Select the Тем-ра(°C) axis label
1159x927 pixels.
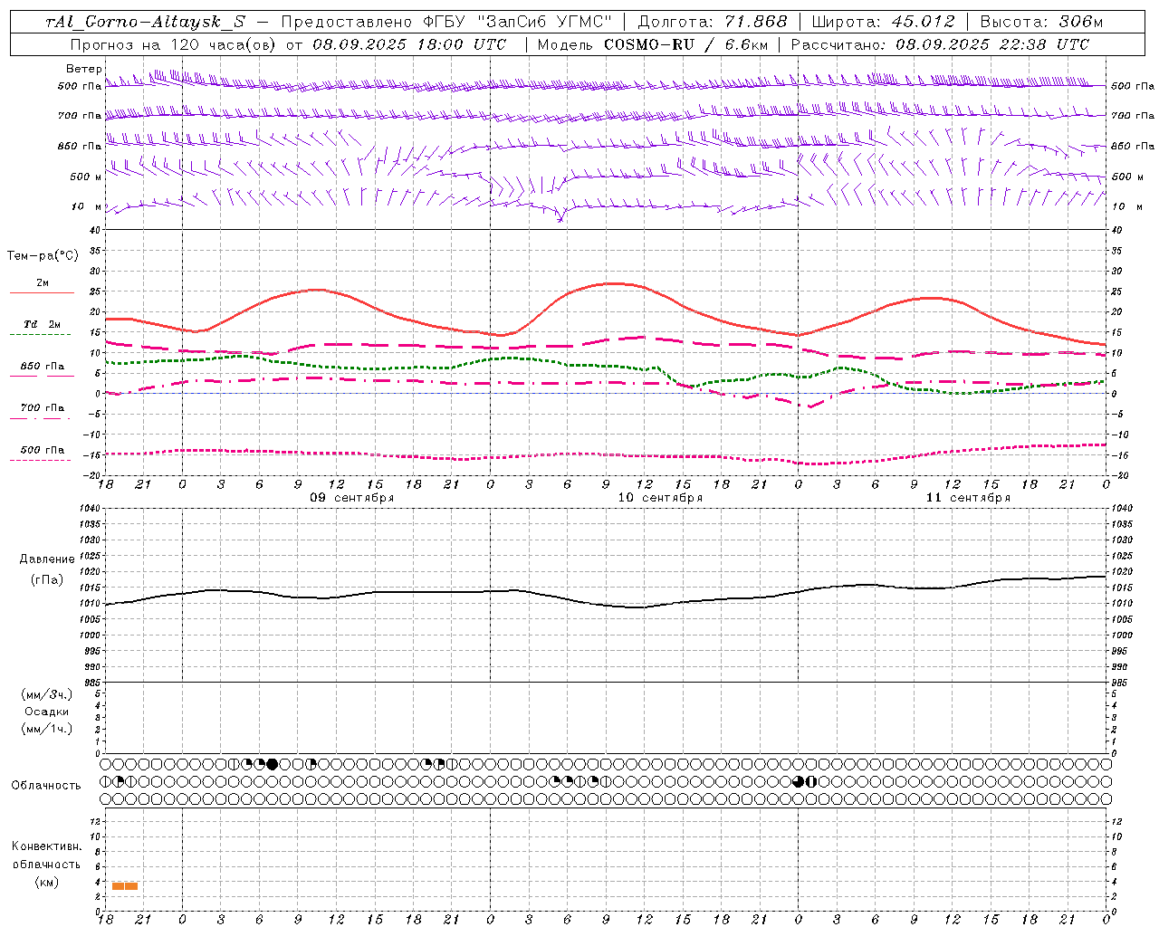click(x=43, y=255)
